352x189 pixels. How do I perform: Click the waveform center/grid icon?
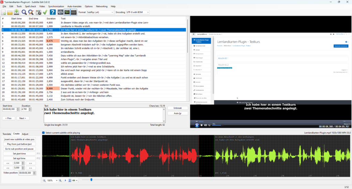(69, 180)
